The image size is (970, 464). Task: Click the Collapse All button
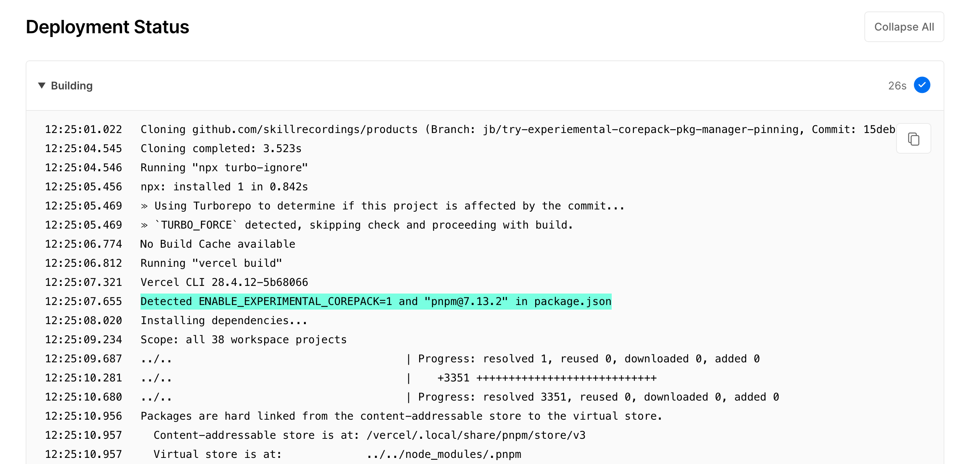(904, 26)
